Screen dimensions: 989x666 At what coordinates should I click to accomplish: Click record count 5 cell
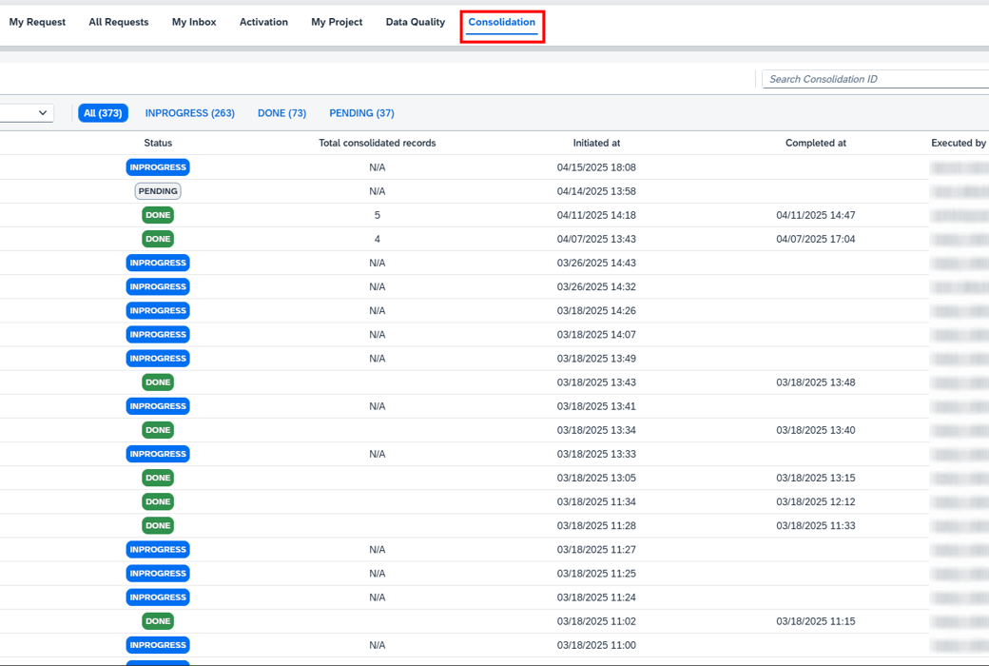pyautogui.click(x=378, y=215)
